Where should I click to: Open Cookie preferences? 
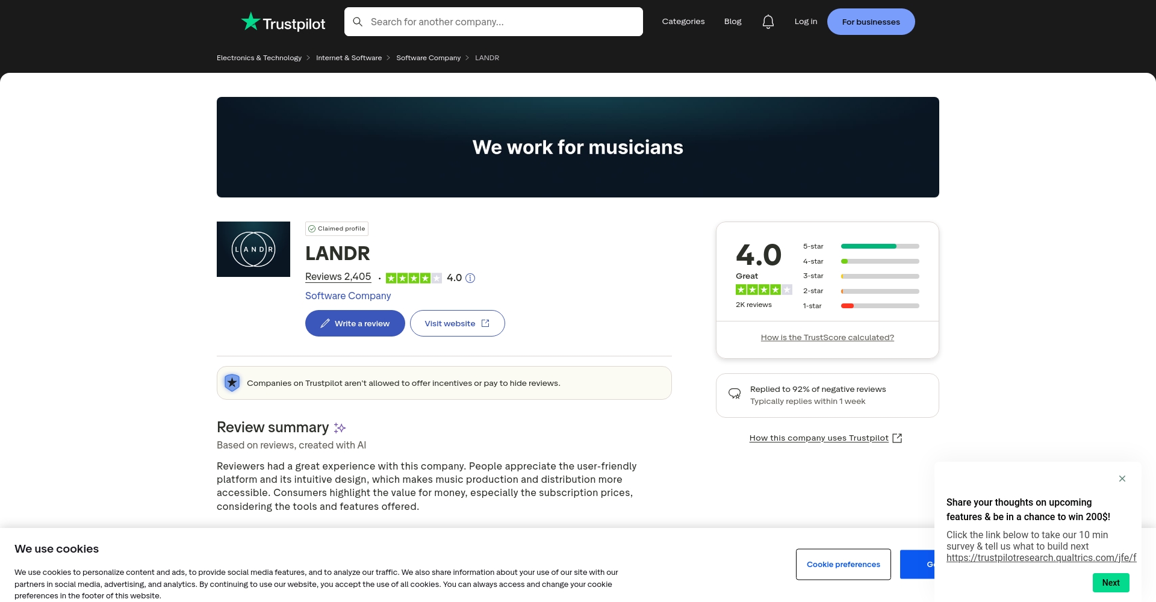tap(843, 564)
